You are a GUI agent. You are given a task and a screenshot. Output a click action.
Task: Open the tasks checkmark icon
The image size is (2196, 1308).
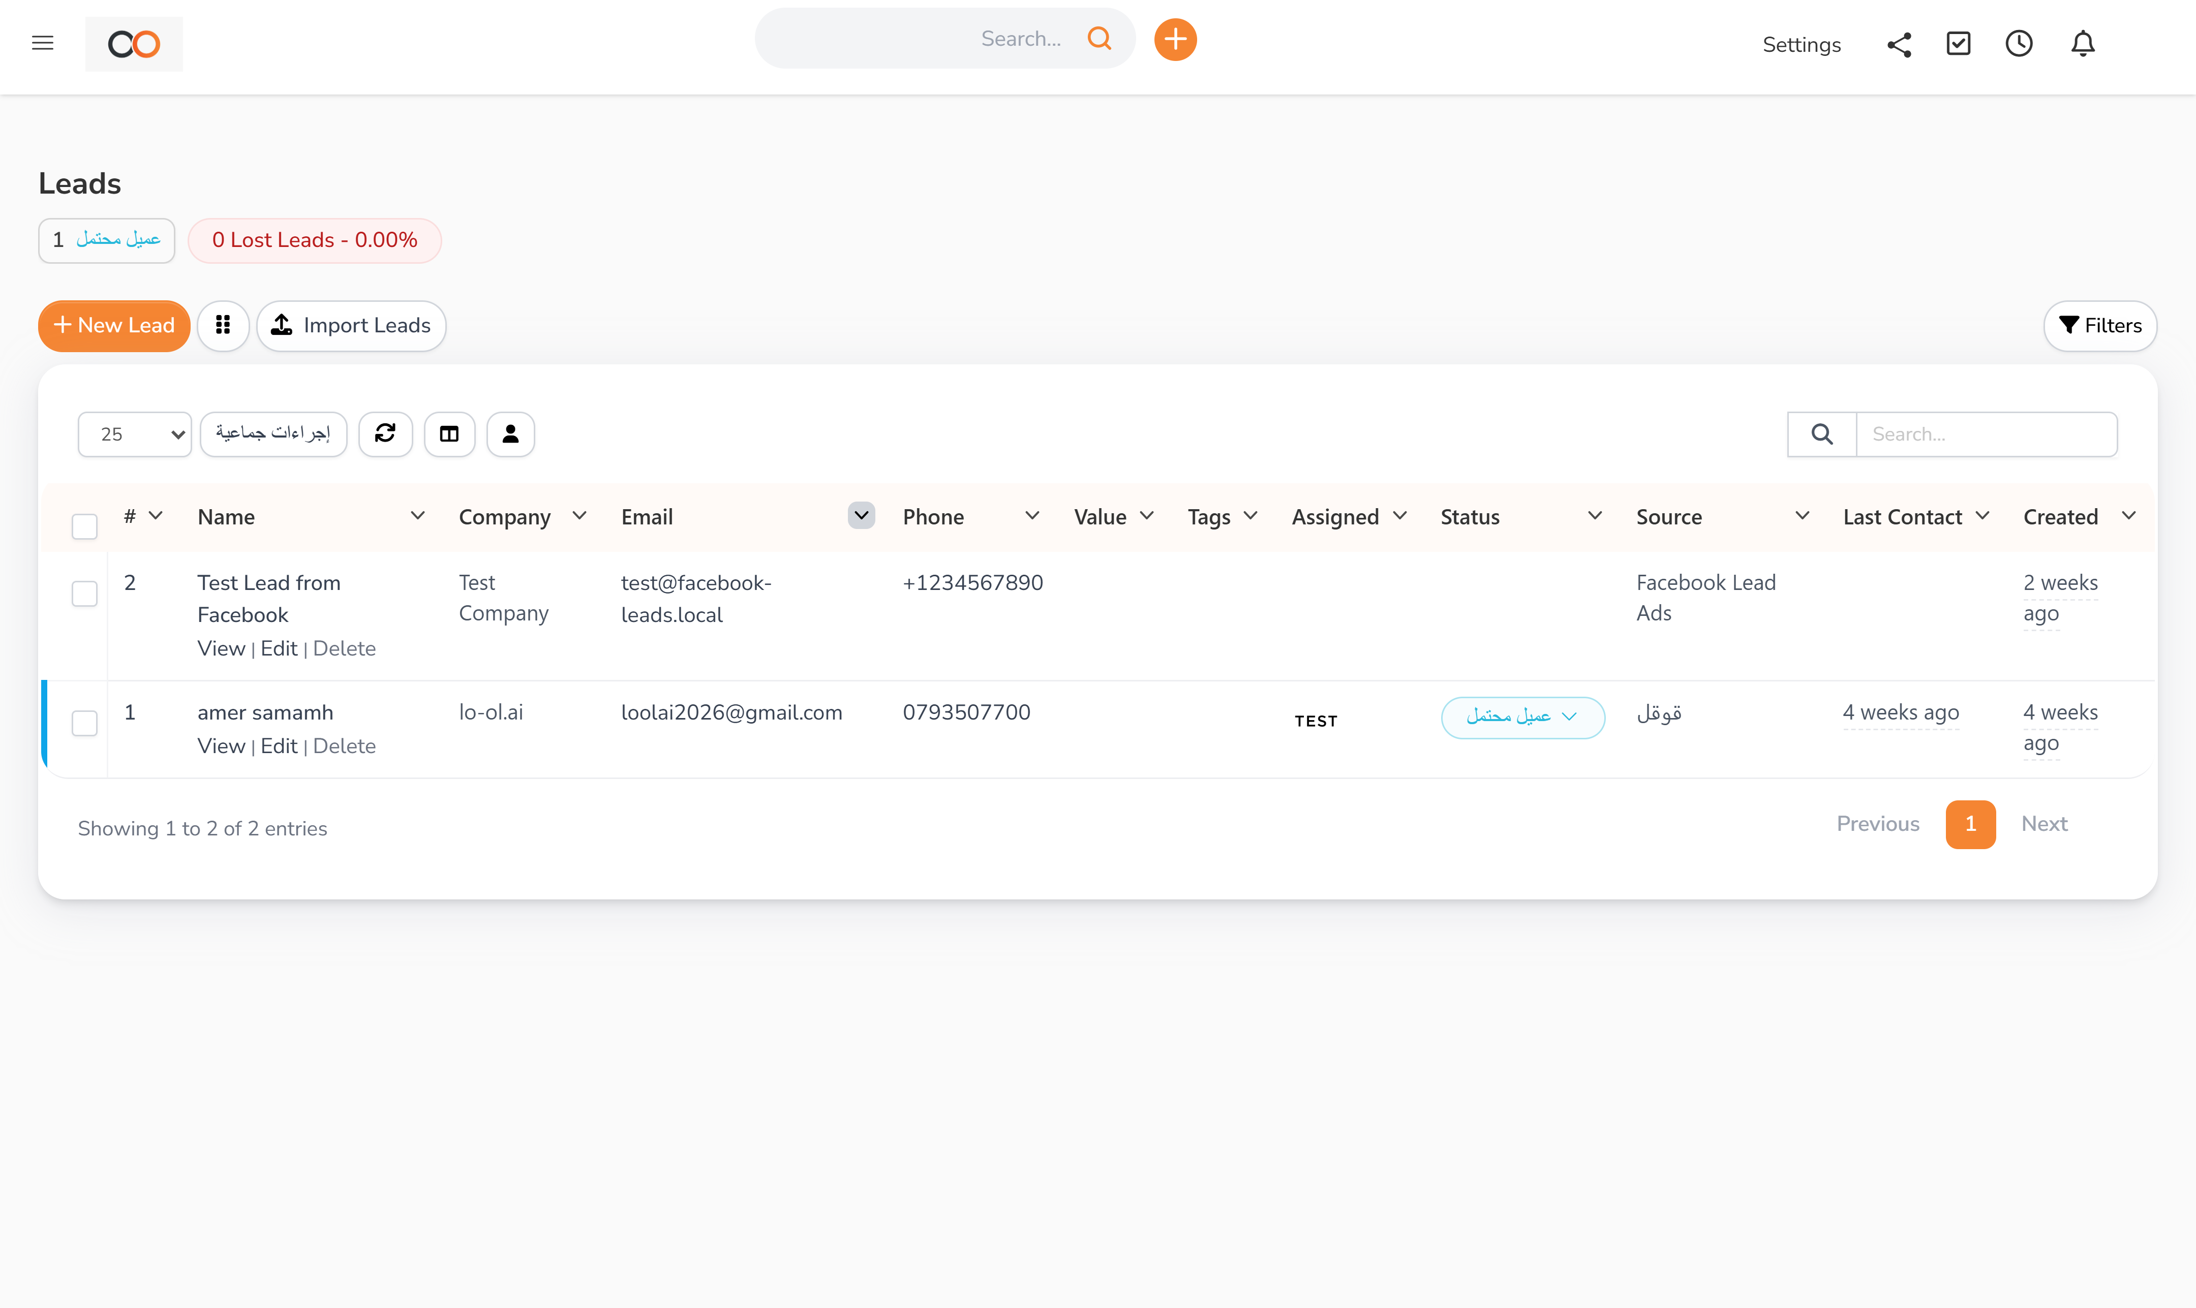pos(1958,44)
